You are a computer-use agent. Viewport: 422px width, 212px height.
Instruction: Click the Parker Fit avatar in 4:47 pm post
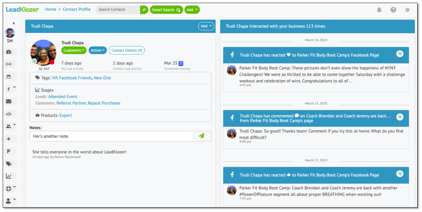[232, 70]
